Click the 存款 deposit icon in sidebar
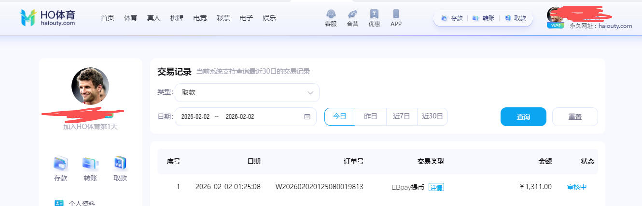 pos(61,164)
